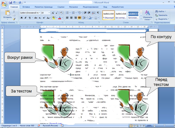This screenshot has height=128, width=175.
Task: Open the Calibri font name dropdown
Action: 39,13
